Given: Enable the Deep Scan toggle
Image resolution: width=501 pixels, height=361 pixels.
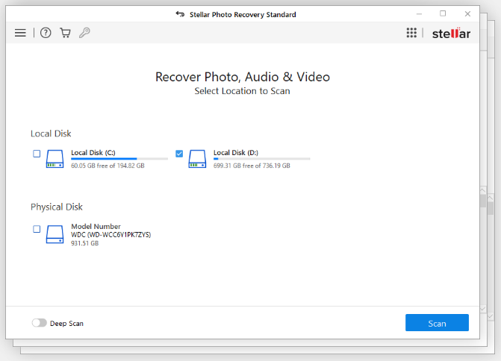Looking at the screenshot, I should [x=40, y=323].
